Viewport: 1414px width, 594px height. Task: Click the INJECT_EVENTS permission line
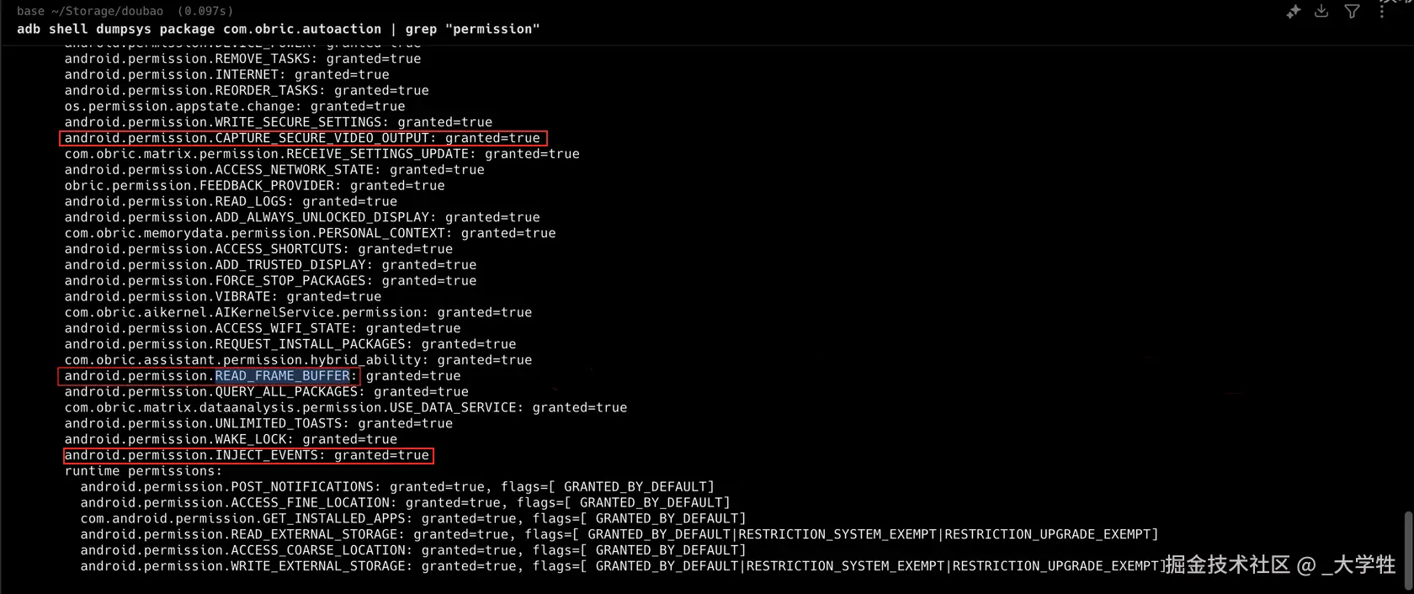tap(247, 455)
